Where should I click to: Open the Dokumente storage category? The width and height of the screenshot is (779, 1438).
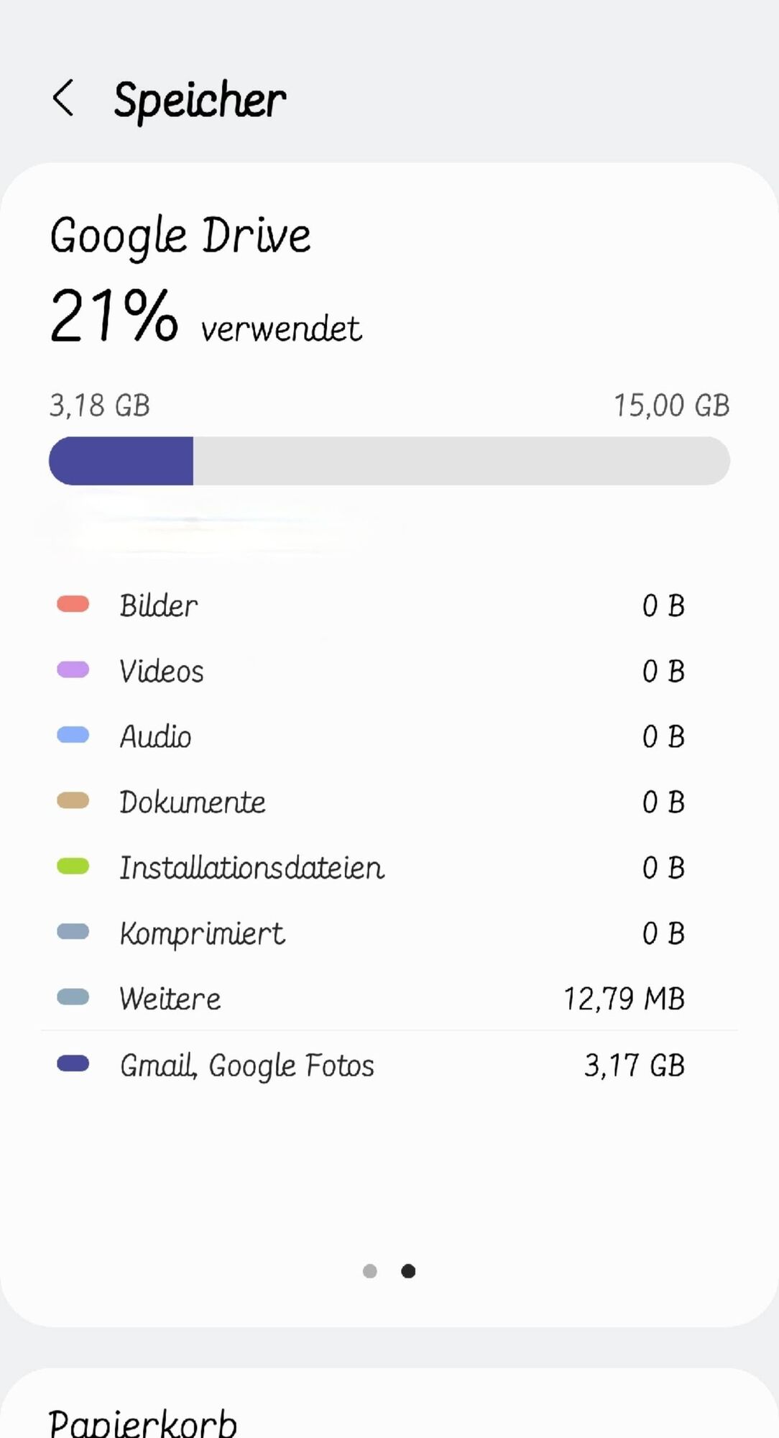[x=389, y=801]
